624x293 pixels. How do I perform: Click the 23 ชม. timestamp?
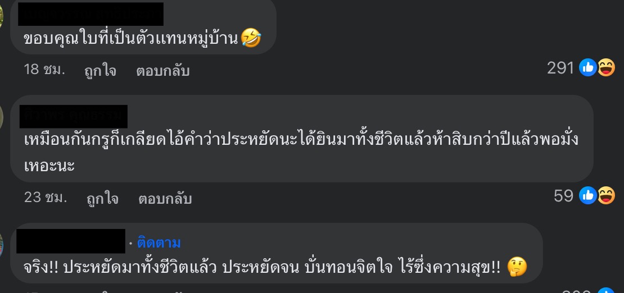pyautogui.click(x=46, y=197)
